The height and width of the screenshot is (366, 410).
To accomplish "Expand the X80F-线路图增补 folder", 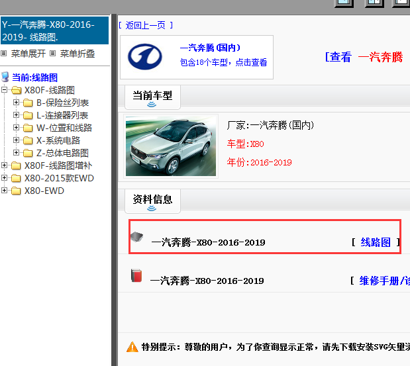I will point(4,165).
